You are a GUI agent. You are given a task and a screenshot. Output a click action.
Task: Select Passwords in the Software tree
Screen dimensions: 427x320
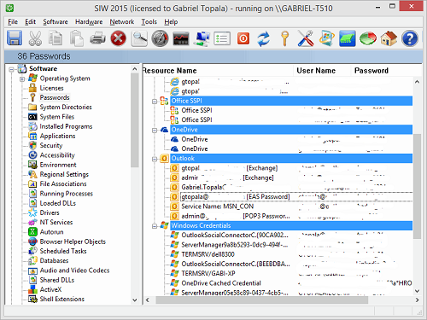click(x=55, y=97)
